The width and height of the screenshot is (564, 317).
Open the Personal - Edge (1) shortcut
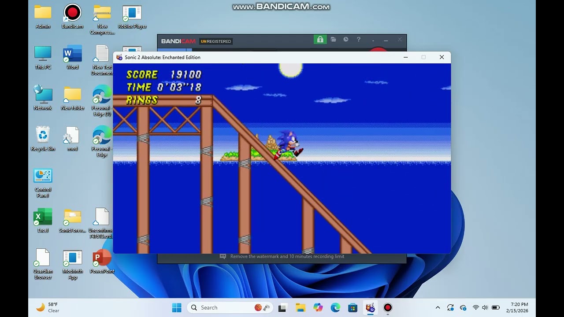click(102, 101)
